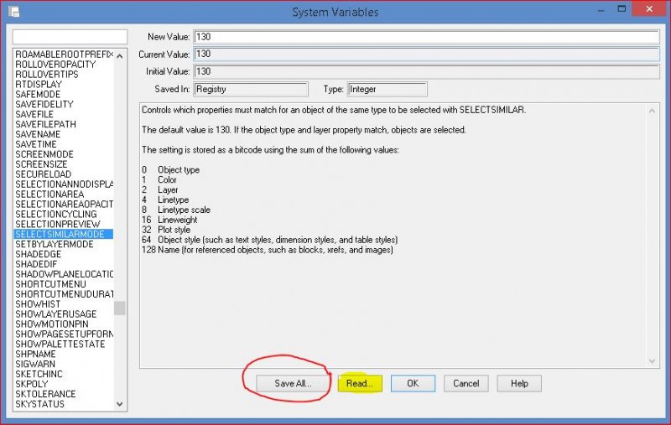Viewport: 671px width, 425px height.
Task: Select SHADOWPLANELOCATION variable
Action: (64, 274)
